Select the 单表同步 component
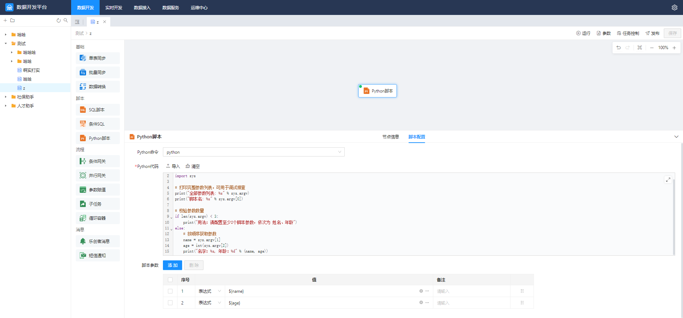 point(97,58)
